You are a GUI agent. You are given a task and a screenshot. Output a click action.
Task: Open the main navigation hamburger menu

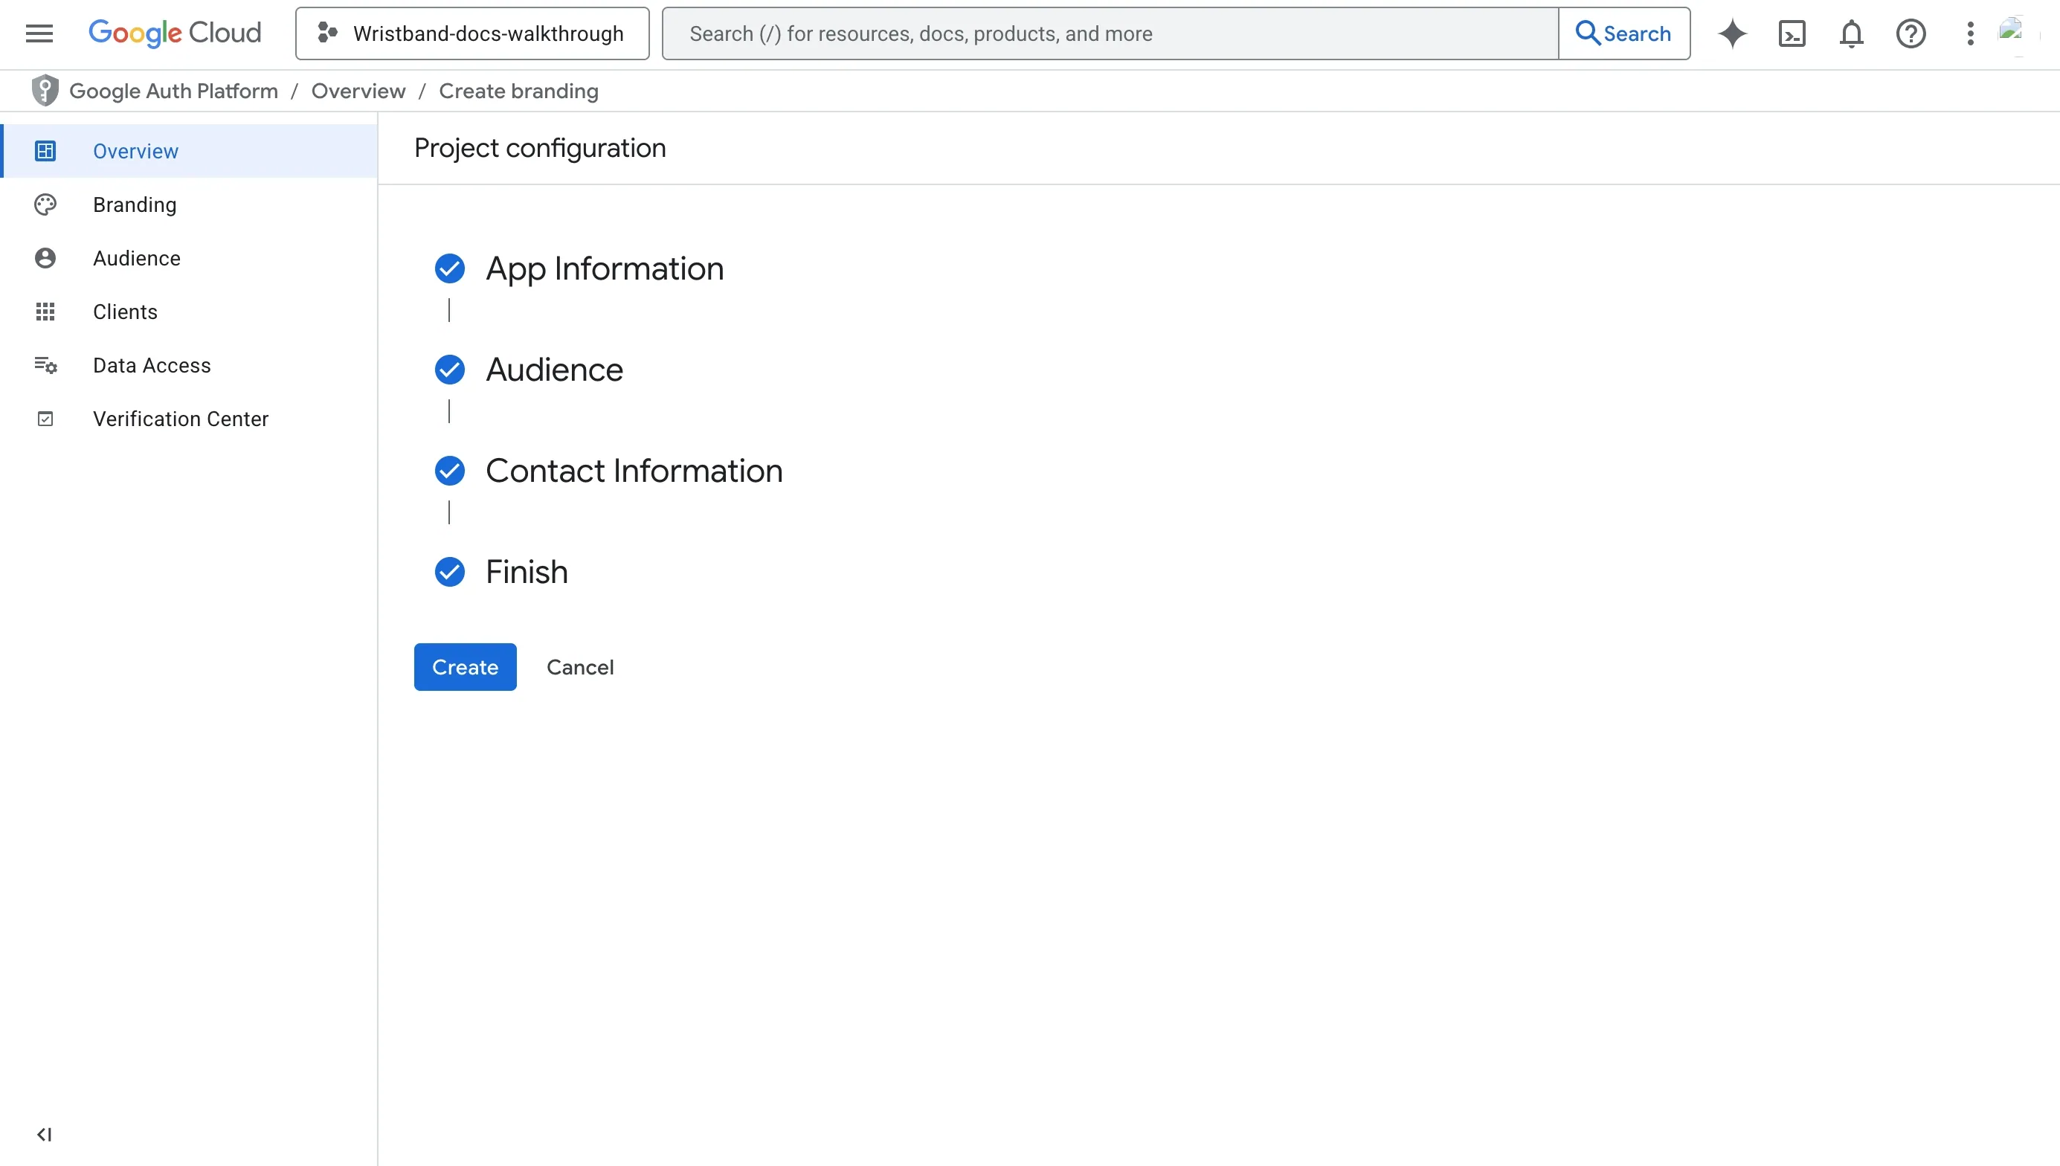point(39,33)
